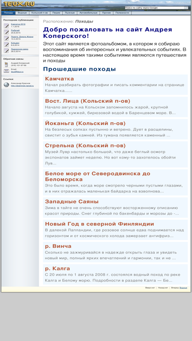Click the phone number (916) 101-97-66
Viewport: 192px width, 341px height.
(x=19, y=65)
